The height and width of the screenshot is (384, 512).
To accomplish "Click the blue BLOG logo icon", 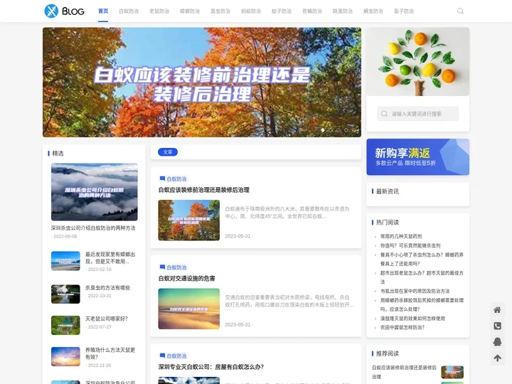I will click(x=51, y=11).
